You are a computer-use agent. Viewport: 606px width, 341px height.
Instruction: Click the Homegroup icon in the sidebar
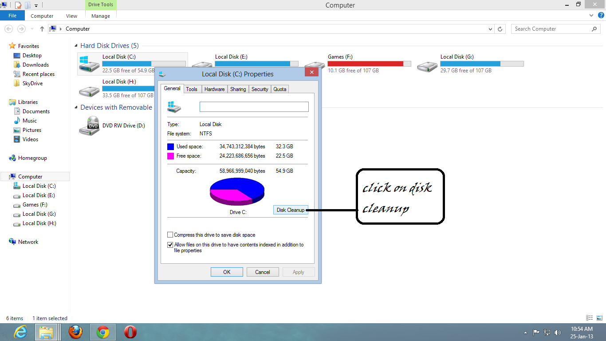(x=12, y=158)
